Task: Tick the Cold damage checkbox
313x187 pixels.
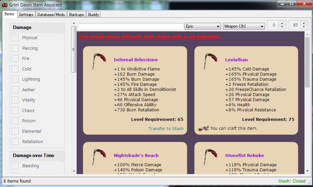Action: pyautogui.click(x=15, y=69)
